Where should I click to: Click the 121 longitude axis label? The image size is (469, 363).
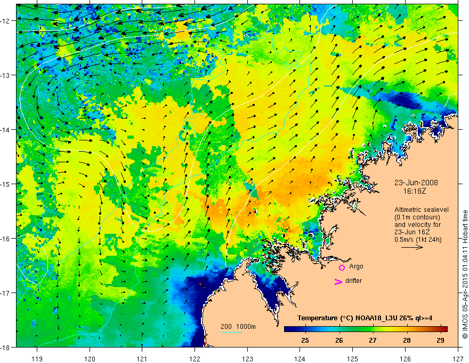[142, 359]
